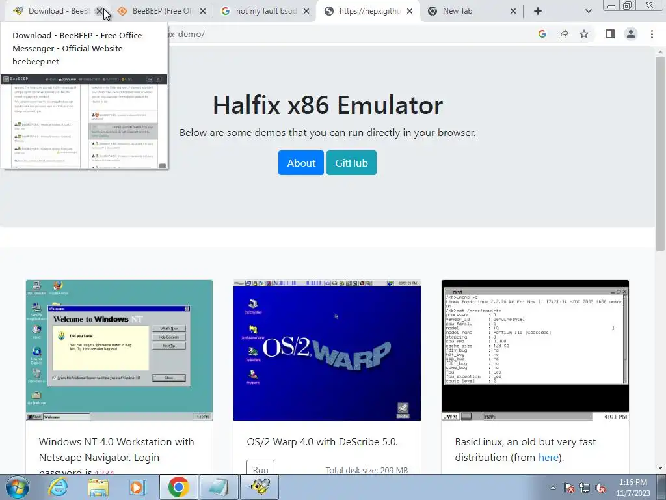Open the Action Center flag tray icon
This screenshot has height=500, width=666.
569,488
